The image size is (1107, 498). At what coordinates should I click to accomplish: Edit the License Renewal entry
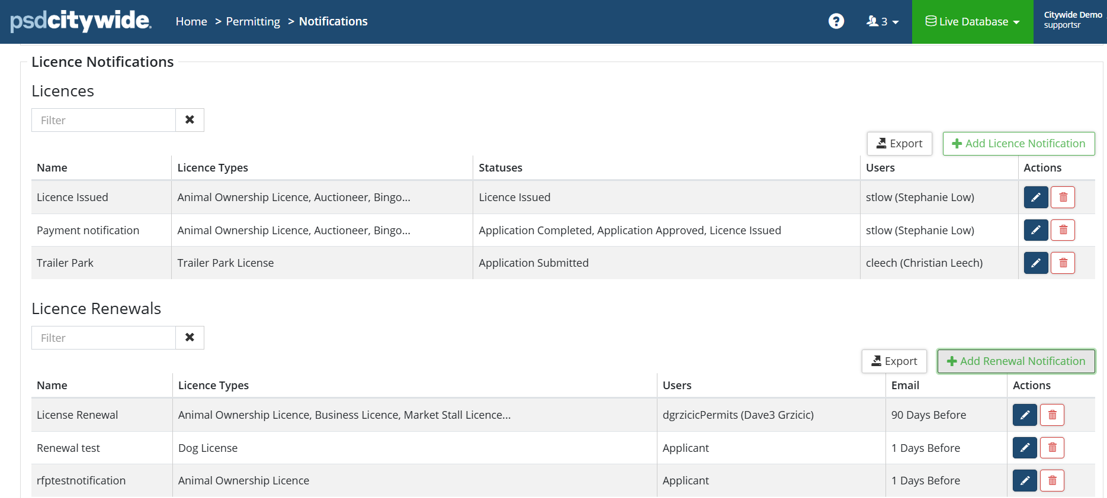pos(1025,415)
